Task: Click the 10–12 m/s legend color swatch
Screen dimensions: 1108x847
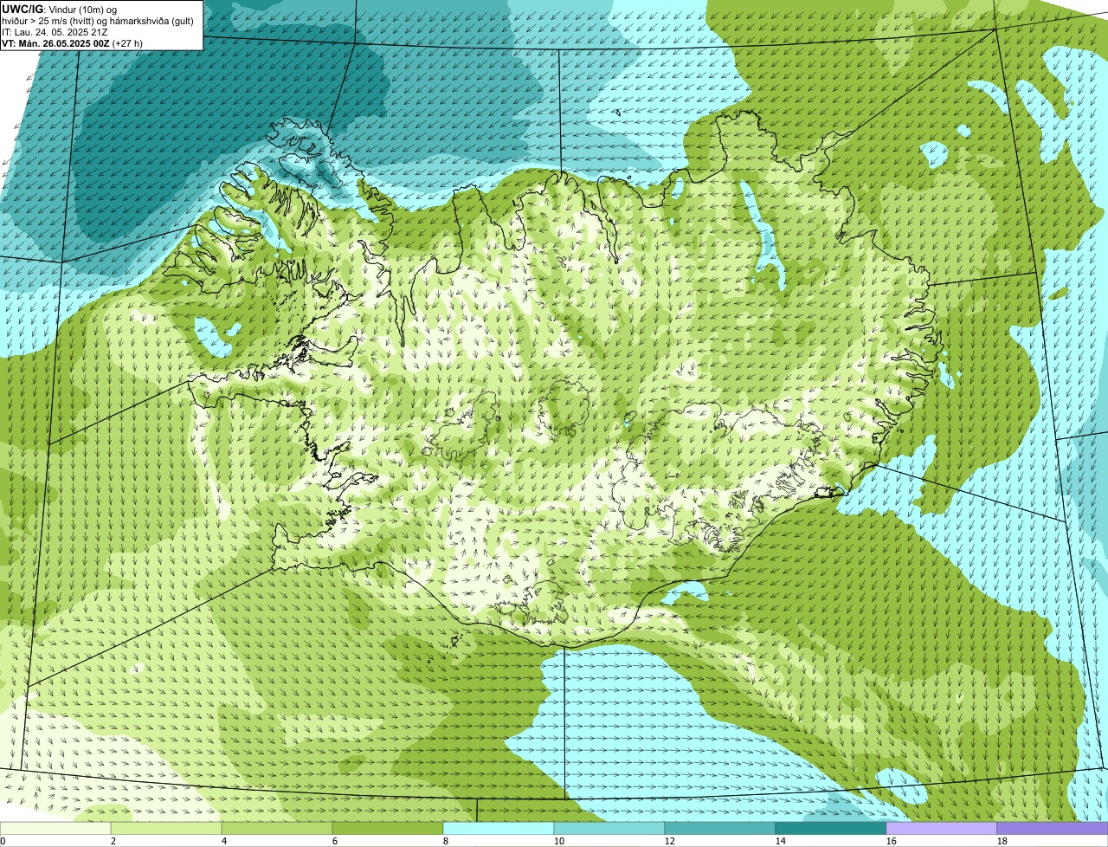Action: point(609,828)
